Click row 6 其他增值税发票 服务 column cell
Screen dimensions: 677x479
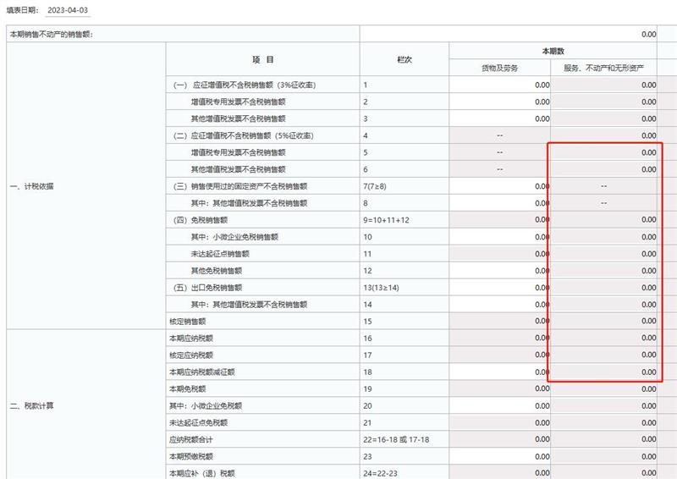604,169
